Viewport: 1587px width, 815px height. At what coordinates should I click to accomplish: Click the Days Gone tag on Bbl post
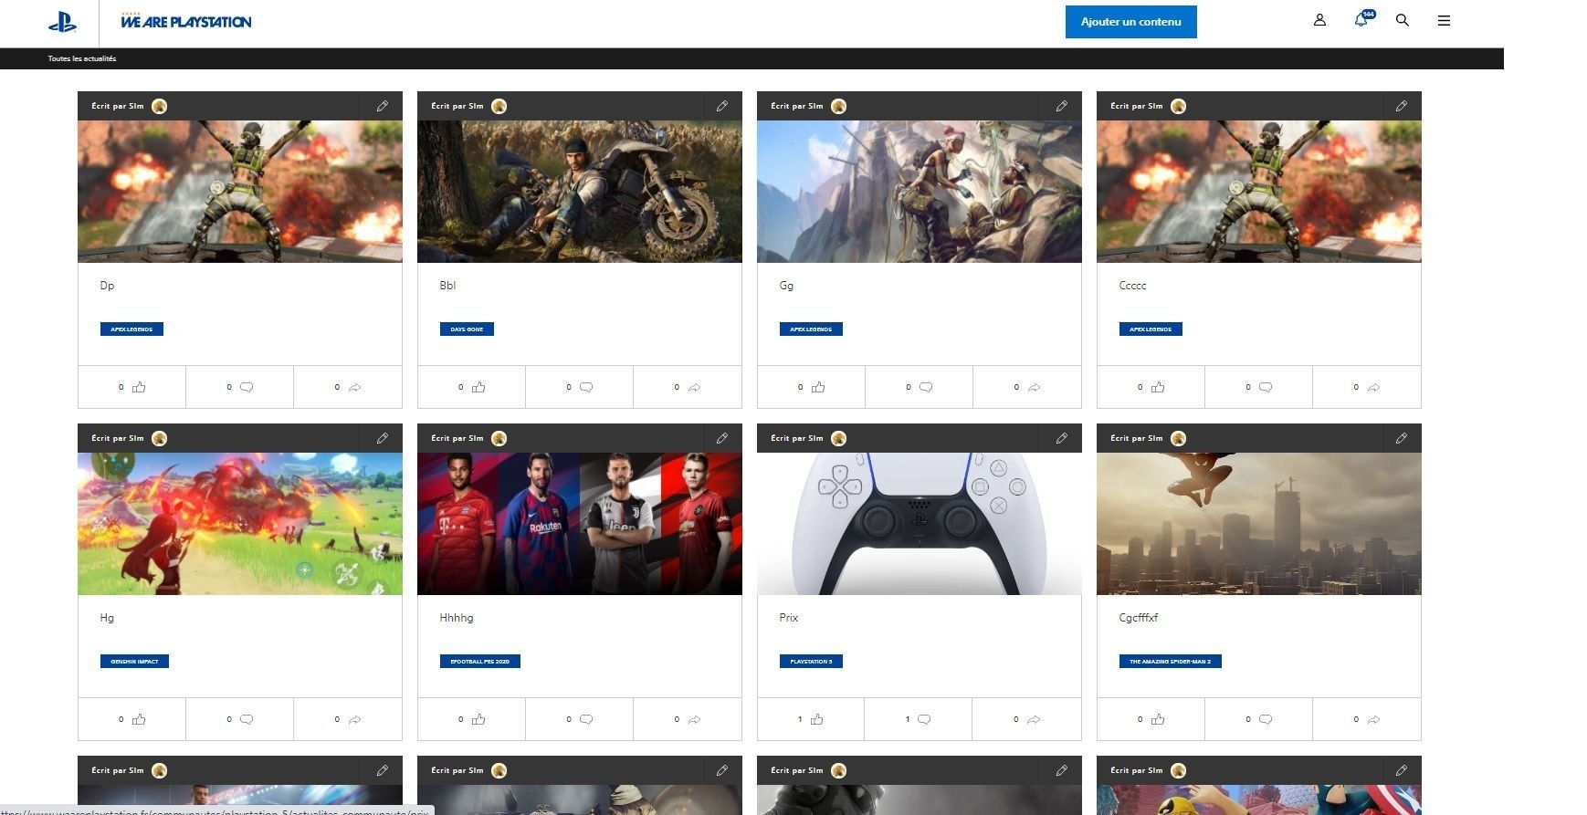(467, 329)
